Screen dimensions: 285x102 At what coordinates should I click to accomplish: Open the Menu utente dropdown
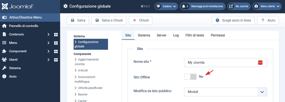[267, 6]
